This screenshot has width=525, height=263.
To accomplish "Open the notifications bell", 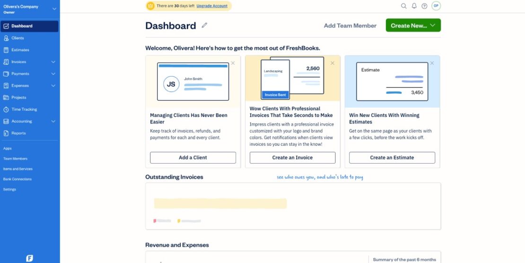I will click(414, 6).
